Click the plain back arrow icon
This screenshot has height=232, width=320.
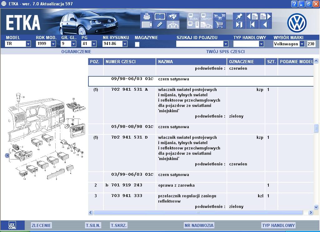[x=265, y=25]
